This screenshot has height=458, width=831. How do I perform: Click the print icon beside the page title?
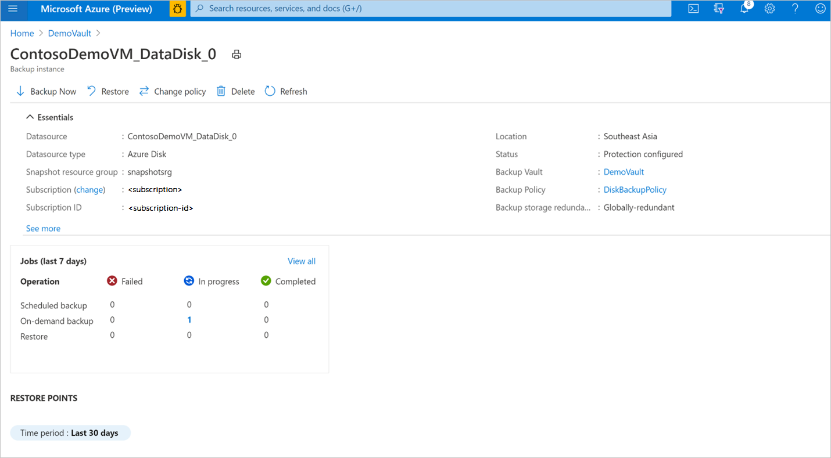pyautogui.click(x=237, y=55)
